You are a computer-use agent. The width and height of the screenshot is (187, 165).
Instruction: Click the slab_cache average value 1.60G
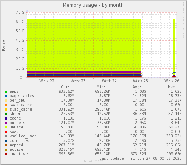point(140,110)
